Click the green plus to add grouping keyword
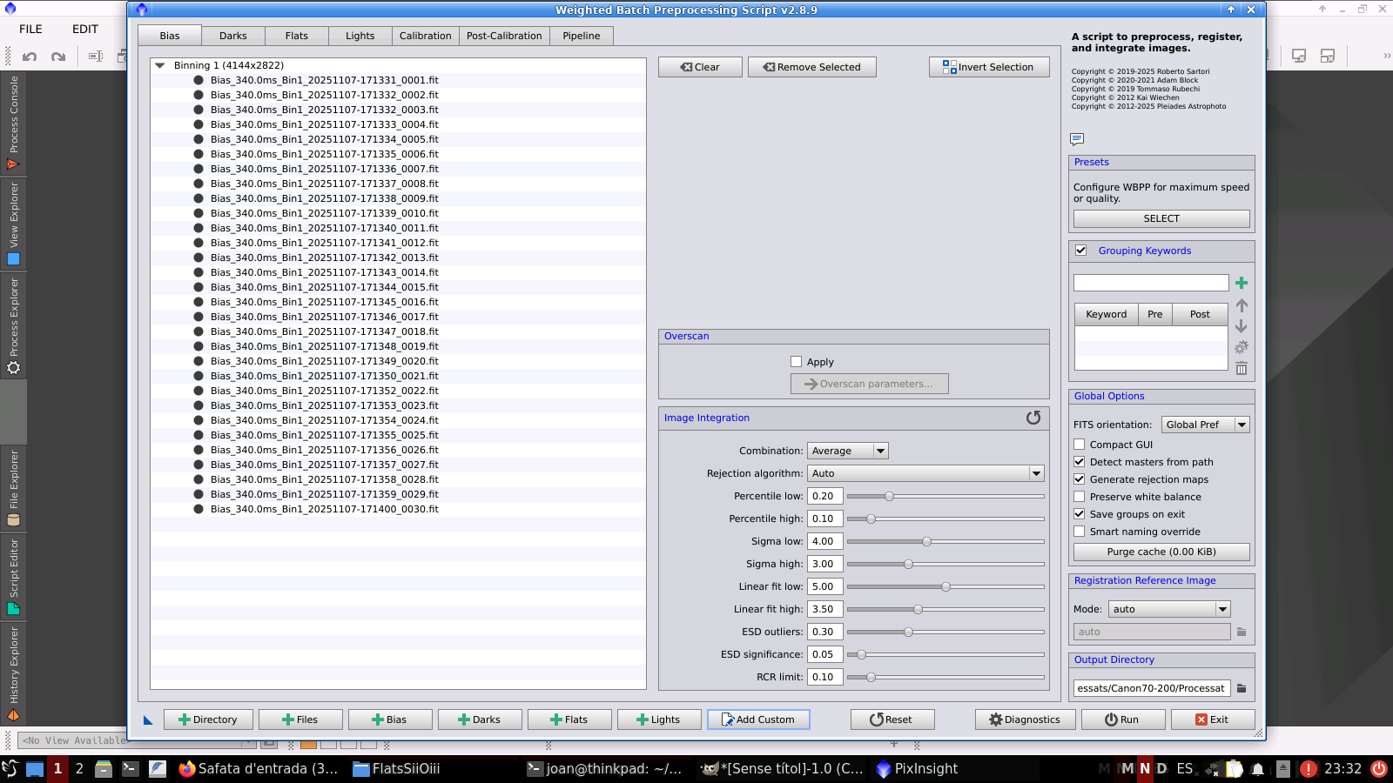 coord(1242,283)
